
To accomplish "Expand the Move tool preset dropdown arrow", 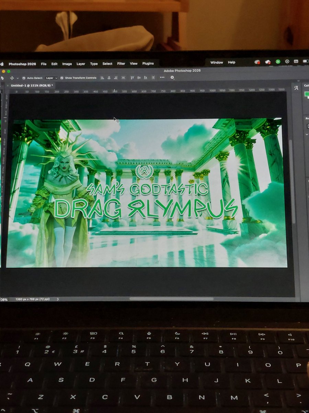I will (17, 78).
